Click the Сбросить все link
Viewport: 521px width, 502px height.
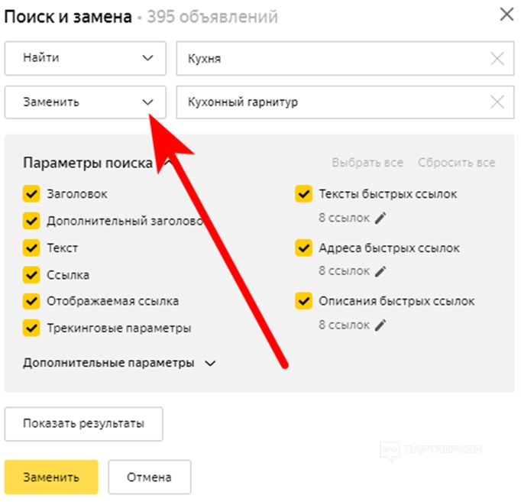point(456,163)
